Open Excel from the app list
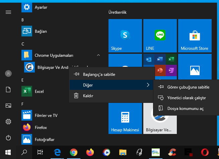 tap(45, 91)
